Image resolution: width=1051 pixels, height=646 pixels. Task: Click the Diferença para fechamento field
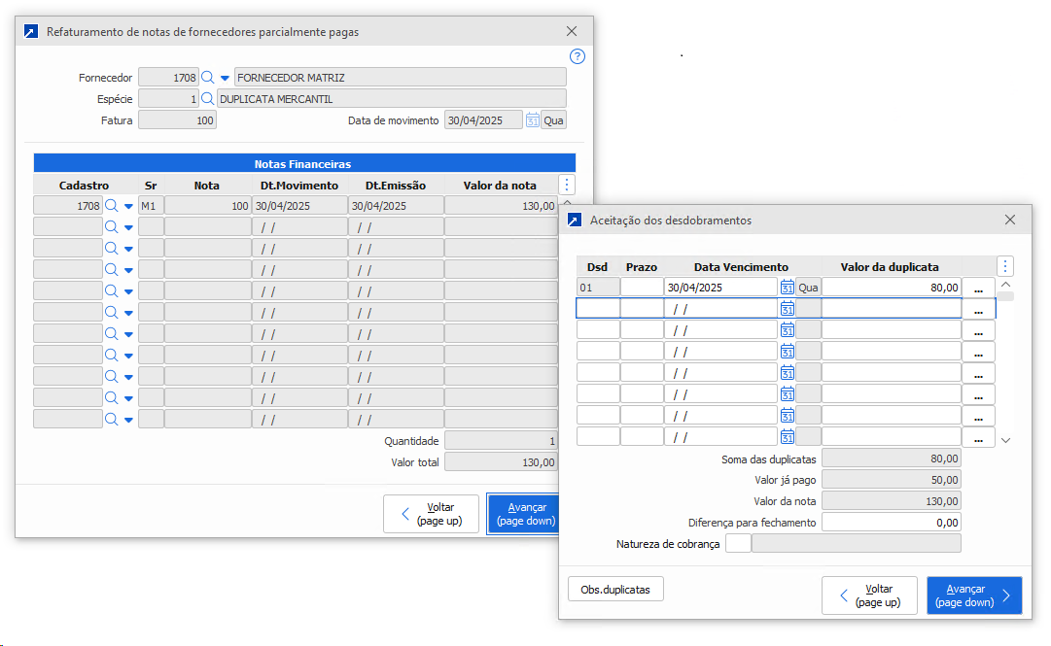[x=891, y=522]
